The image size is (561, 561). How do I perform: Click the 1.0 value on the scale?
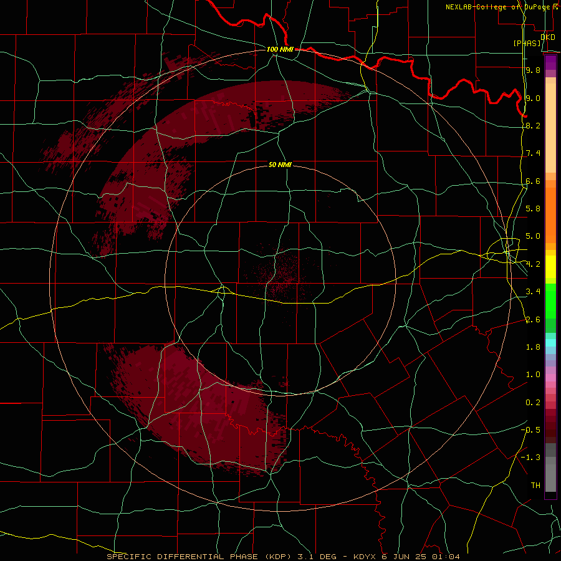[x=533, y=375]
